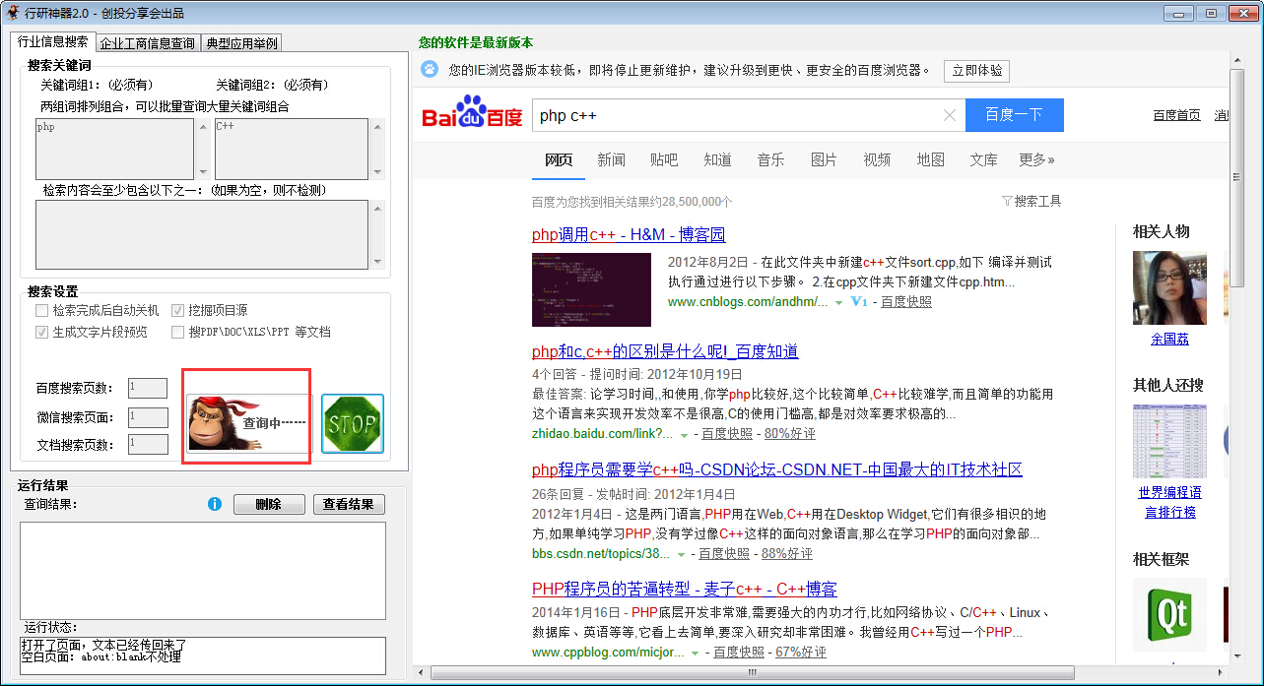Click the 行研神器 app icon in the title bar

coord(12,13)
